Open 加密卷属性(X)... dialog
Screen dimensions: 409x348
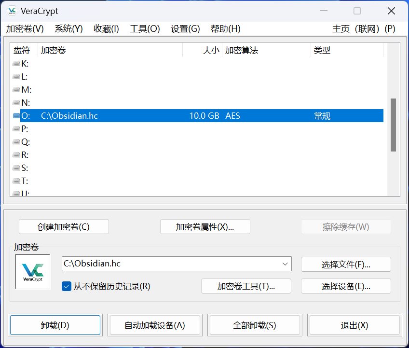pos(205,227)
